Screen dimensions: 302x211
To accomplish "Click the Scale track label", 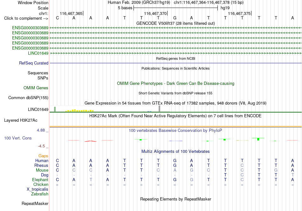I will (43, 8).
